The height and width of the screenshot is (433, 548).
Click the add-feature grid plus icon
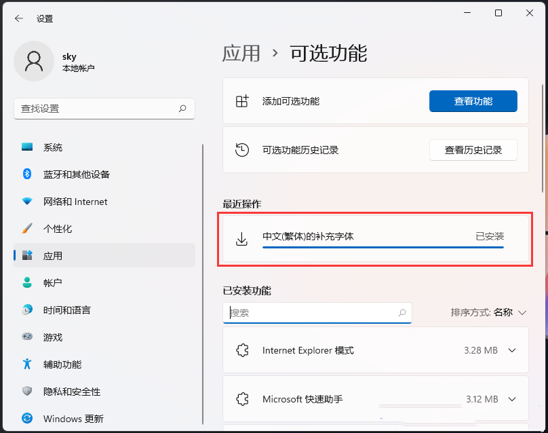pyautogui.click(x=242, y=101)
